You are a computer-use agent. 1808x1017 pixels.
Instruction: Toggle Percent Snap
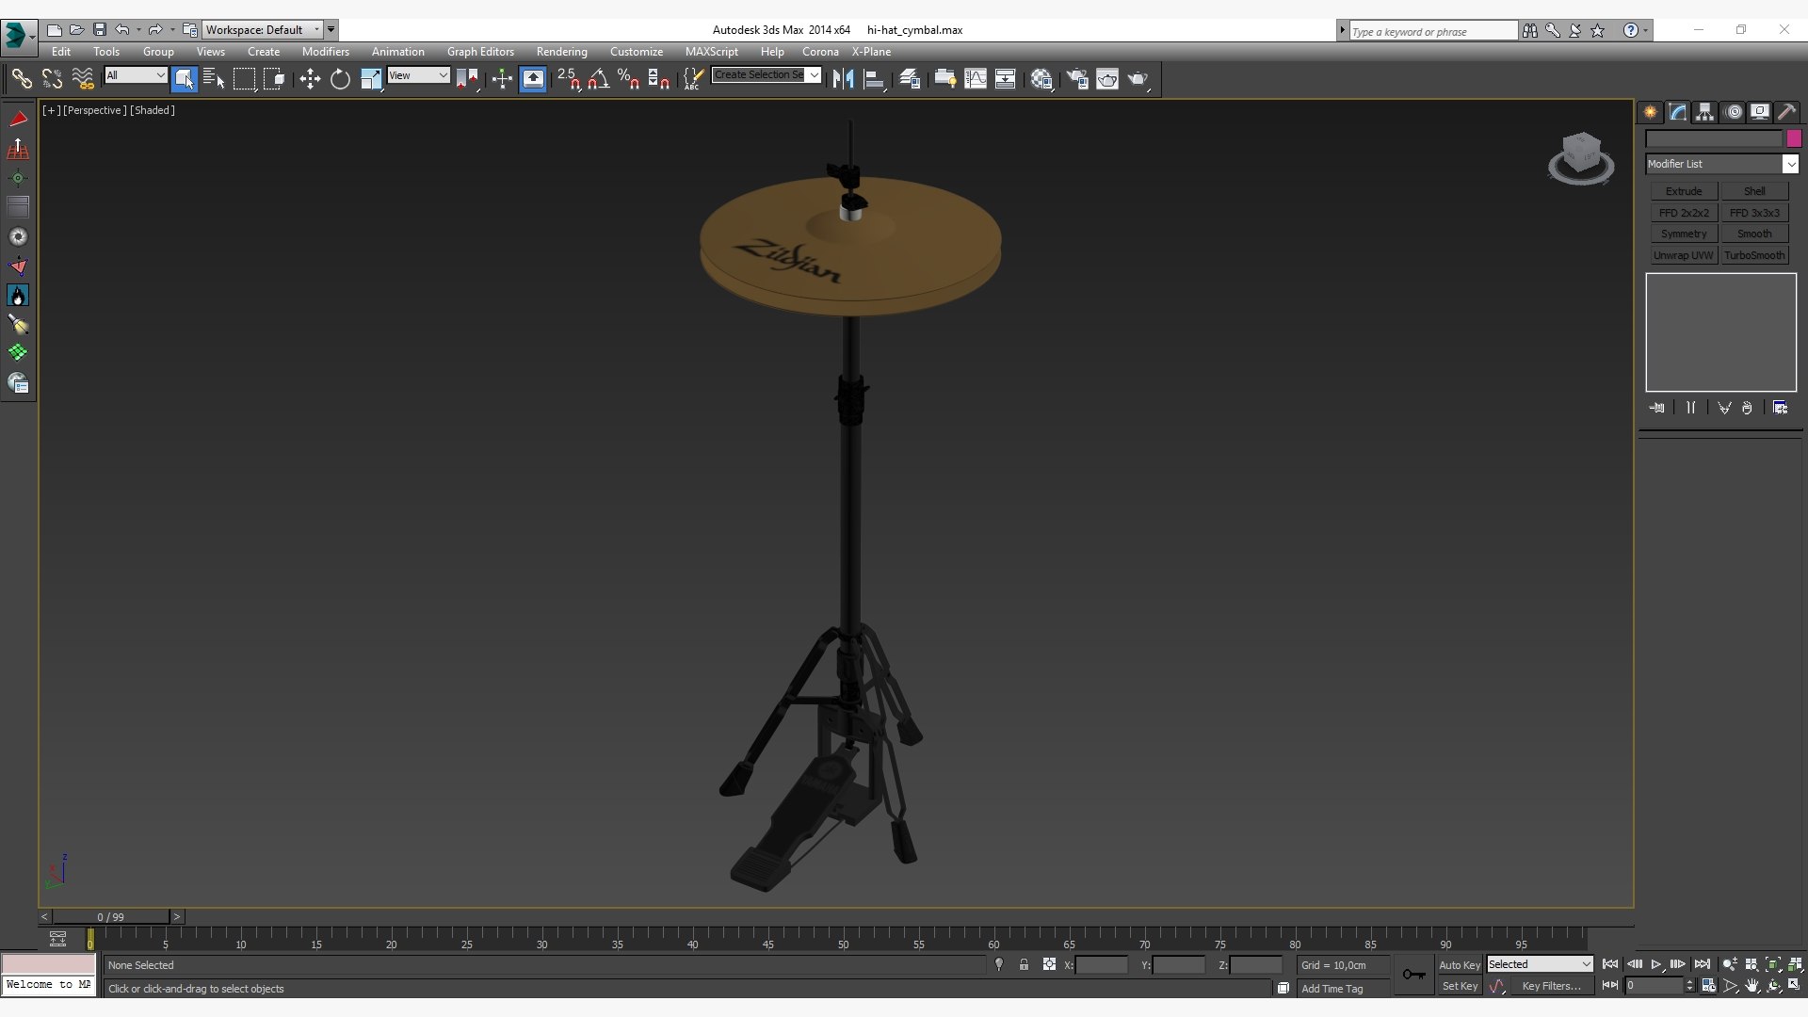tap(628, 79)
